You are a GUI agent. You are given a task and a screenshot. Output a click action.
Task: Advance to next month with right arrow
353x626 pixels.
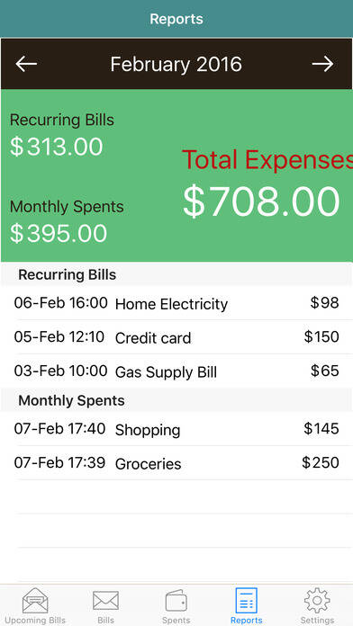click(322, 64)
